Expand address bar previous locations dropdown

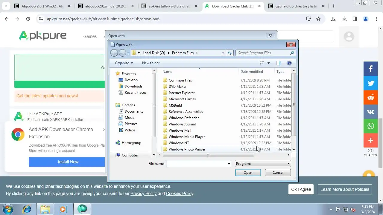pyautogui.click(x=223, y=53)
